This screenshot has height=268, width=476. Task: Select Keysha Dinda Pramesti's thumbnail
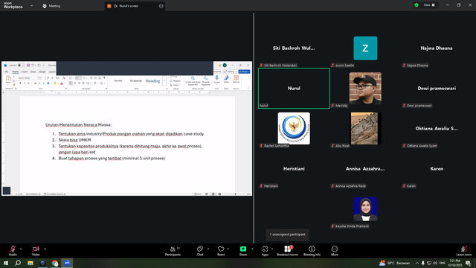coord(365,209)
